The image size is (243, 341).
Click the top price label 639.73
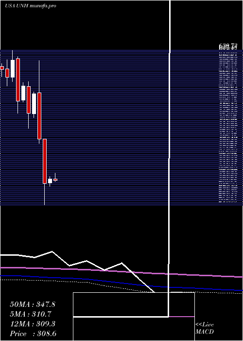228,46
